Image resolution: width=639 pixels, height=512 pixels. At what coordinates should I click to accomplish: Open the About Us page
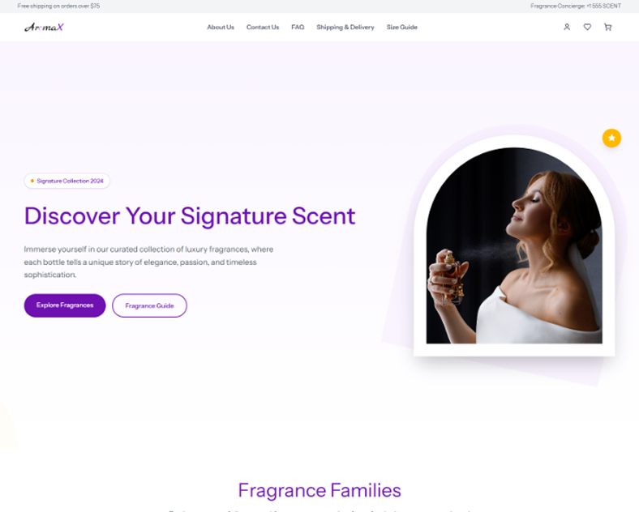coord(221,27)
